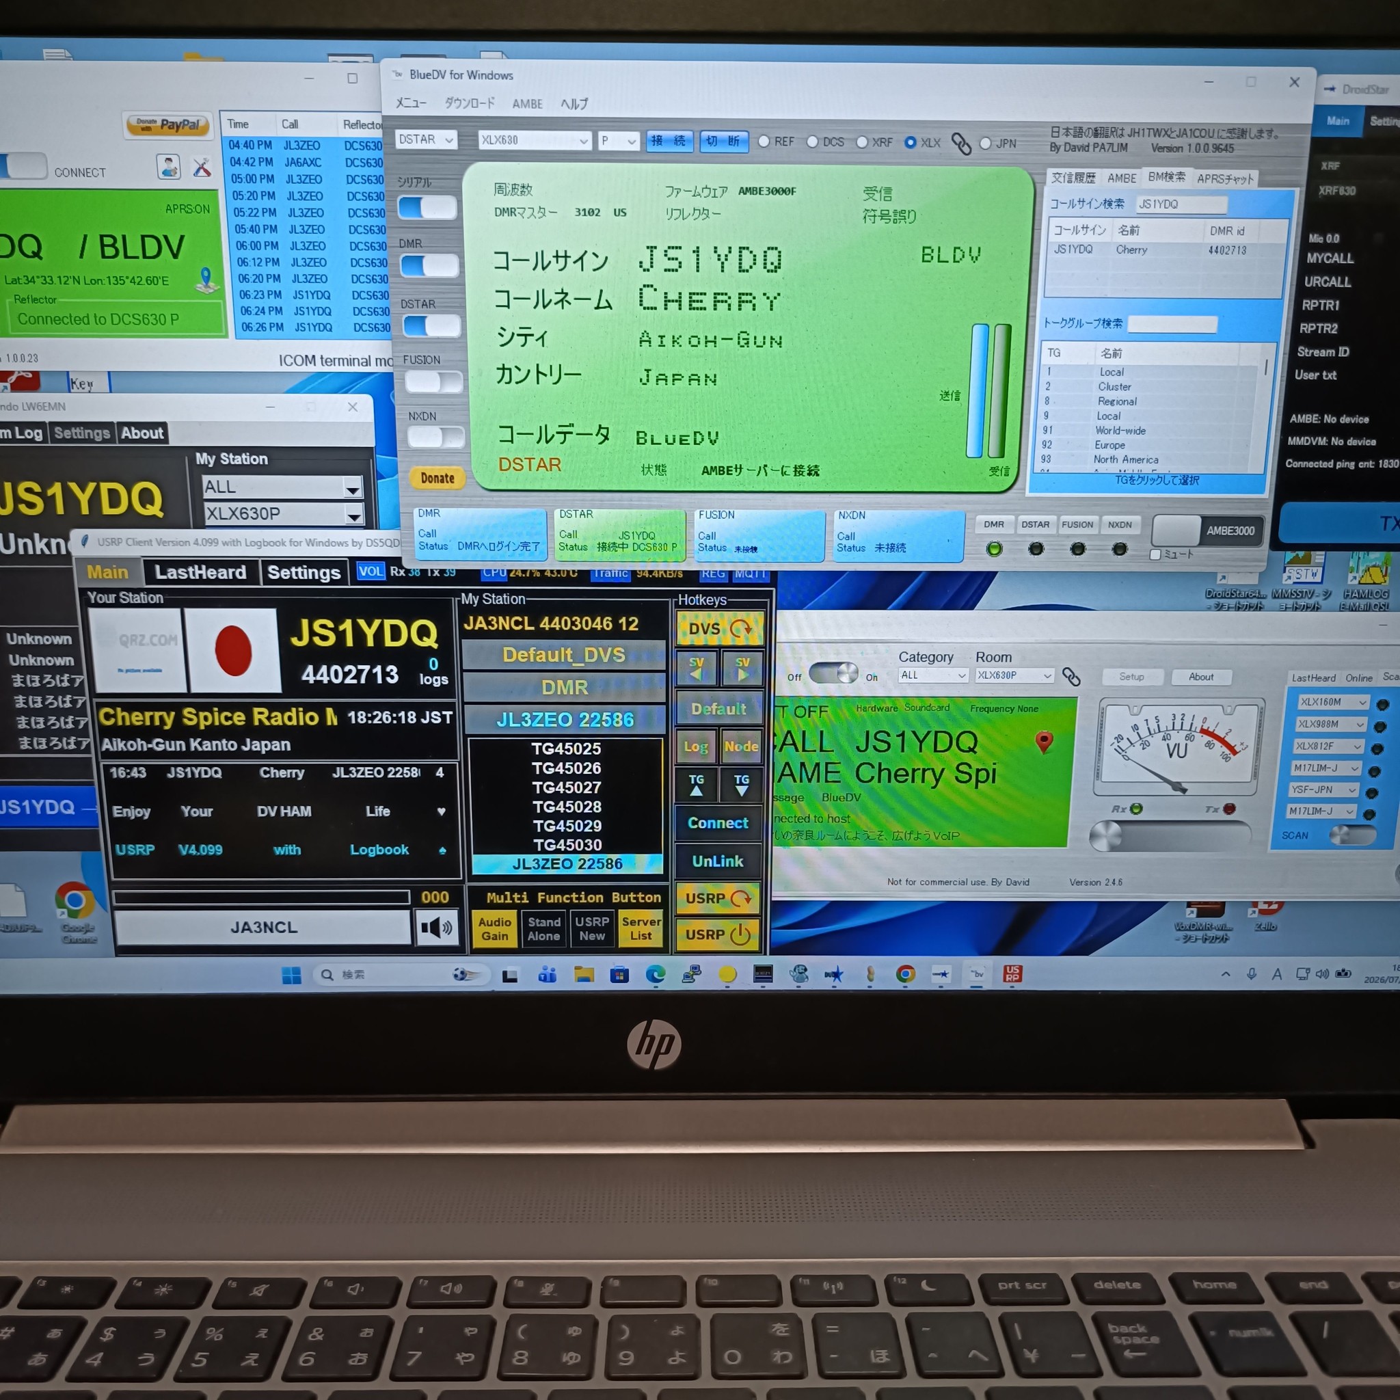Toggle the DMR switch in BlueDV
This screenshot has width=1400, height=1400.
pos(430,266)
